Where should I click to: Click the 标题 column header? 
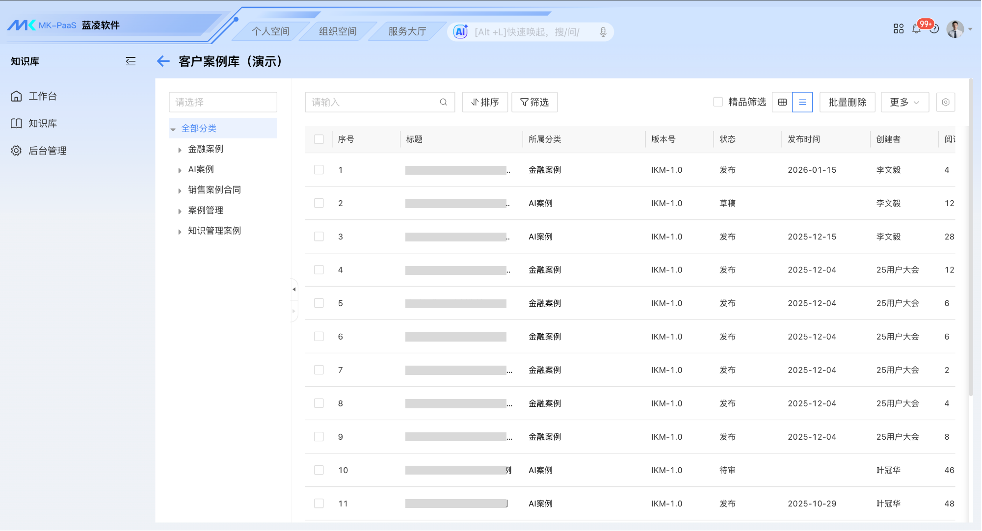coord(414,139)
